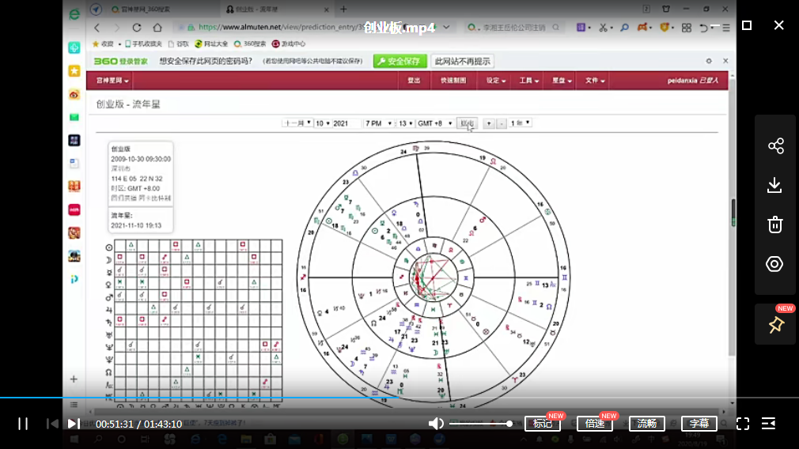Enter fullscreen mode
Viewport: 799px width, 449px height.
coord(743,424)
